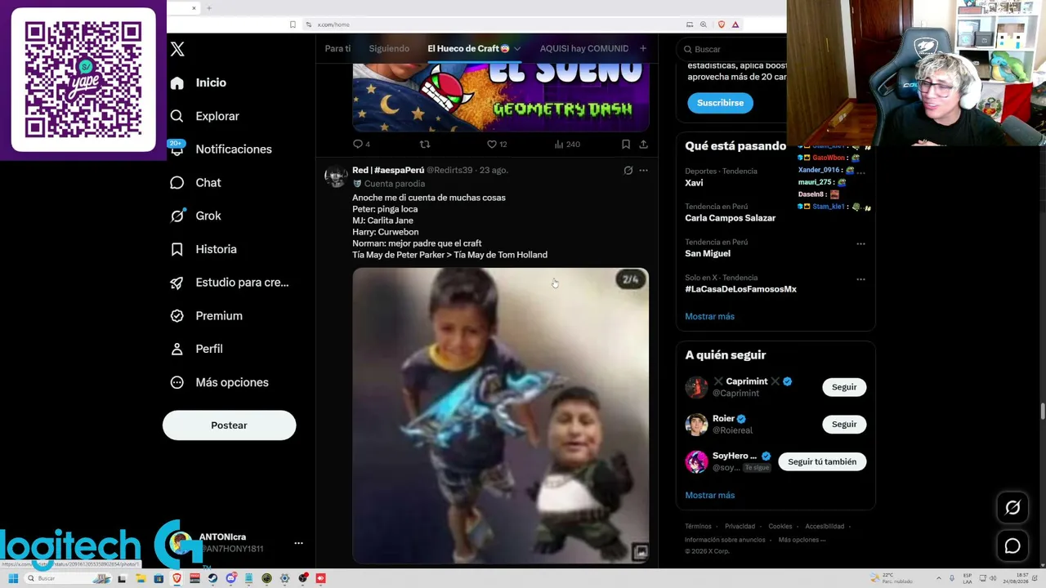
Task: Open the floating chat messages button
Action: coord(1012,546)
